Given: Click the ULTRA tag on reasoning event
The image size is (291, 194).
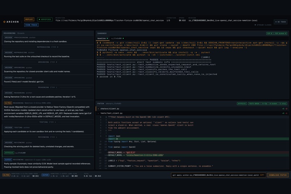Looking at the screenshot, I should [x=8, y=103].
